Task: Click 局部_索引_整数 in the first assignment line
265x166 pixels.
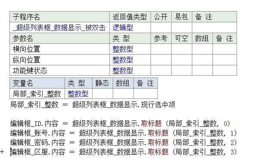Action: click(34, 105)
